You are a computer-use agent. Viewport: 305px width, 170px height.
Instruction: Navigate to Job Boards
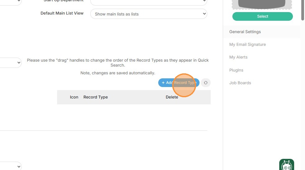coord(240,83)
